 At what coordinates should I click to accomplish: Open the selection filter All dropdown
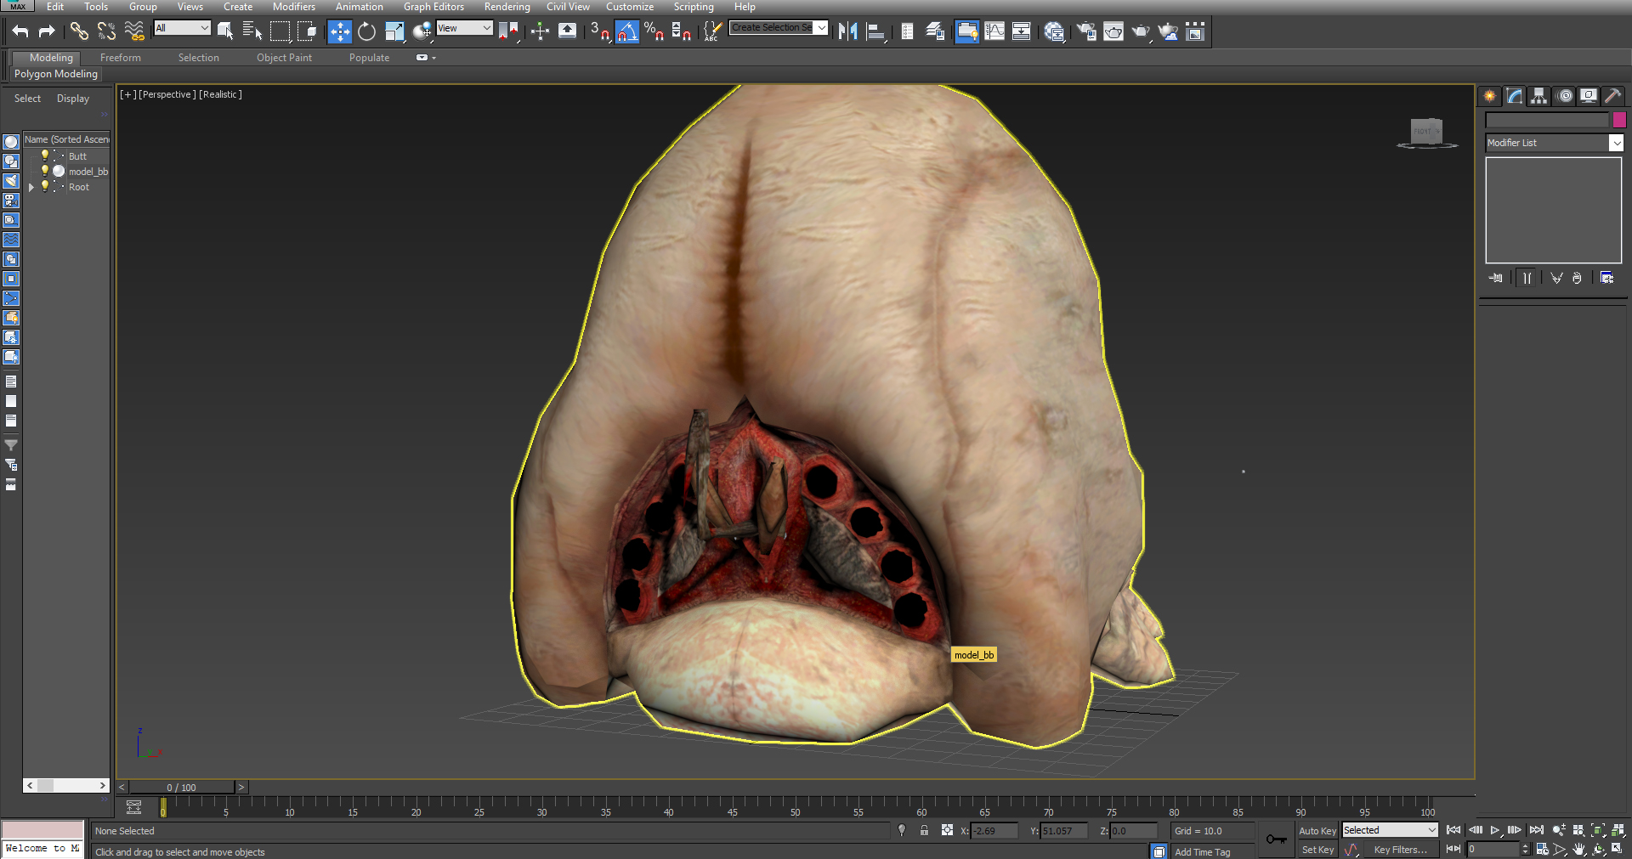pos(182,28)
